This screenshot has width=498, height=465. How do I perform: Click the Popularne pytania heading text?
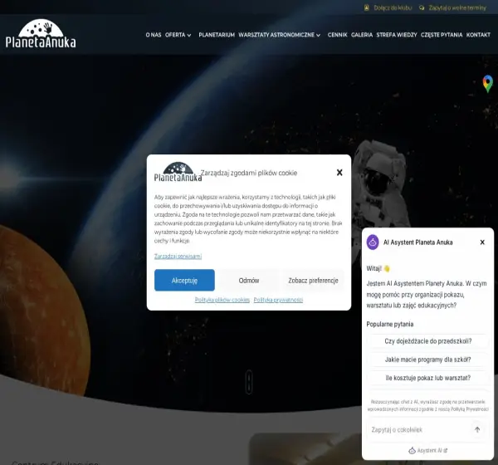coord(390,324)
